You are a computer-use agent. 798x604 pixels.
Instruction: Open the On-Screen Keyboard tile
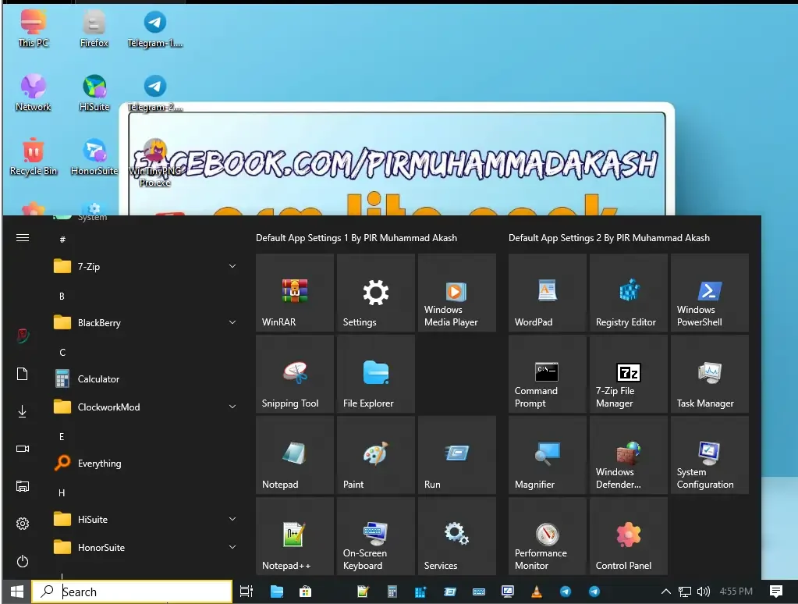[x=375, y=536]
